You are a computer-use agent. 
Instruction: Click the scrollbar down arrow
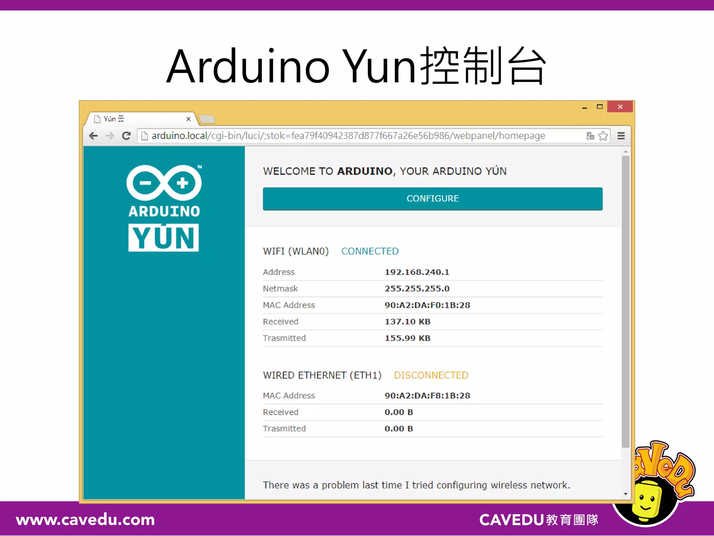(626, 494)
